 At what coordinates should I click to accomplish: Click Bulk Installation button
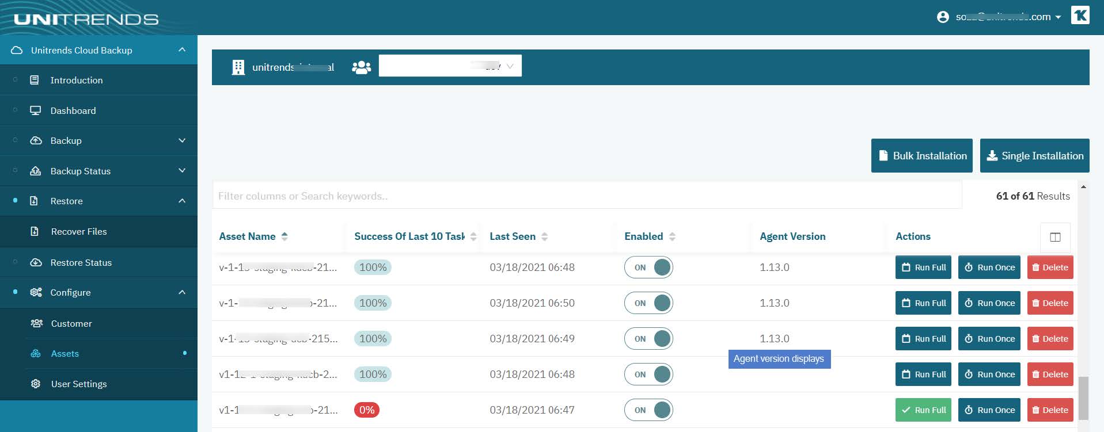[922, 155]
